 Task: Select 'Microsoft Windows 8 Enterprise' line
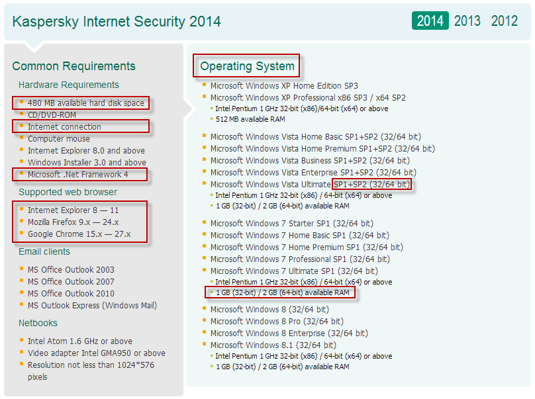[x=289, y=333]
